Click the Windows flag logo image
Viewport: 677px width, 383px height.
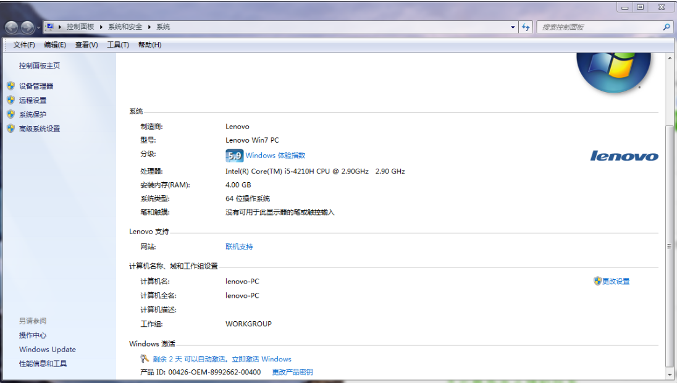coord(613,68)
